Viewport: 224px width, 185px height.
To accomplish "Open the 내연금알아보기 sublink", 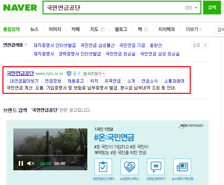I will pyautogui.click(x=24, y=81).
